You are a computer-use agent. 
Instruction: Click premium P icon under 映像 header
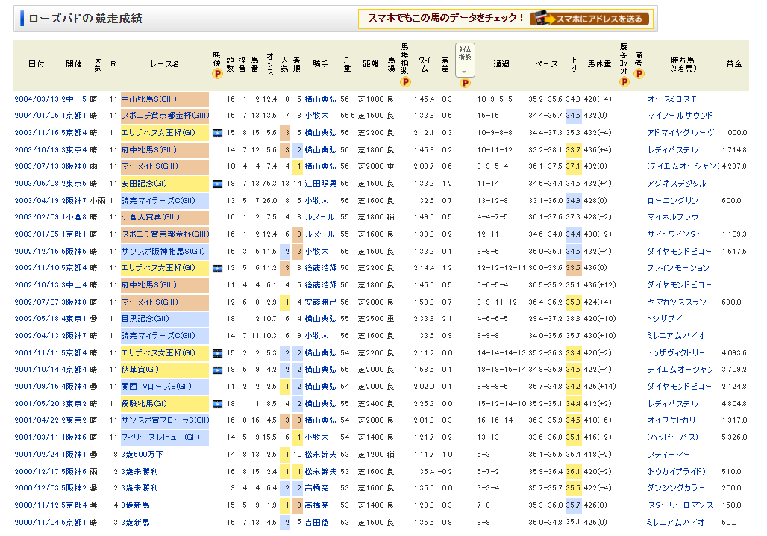click(217, 74)
